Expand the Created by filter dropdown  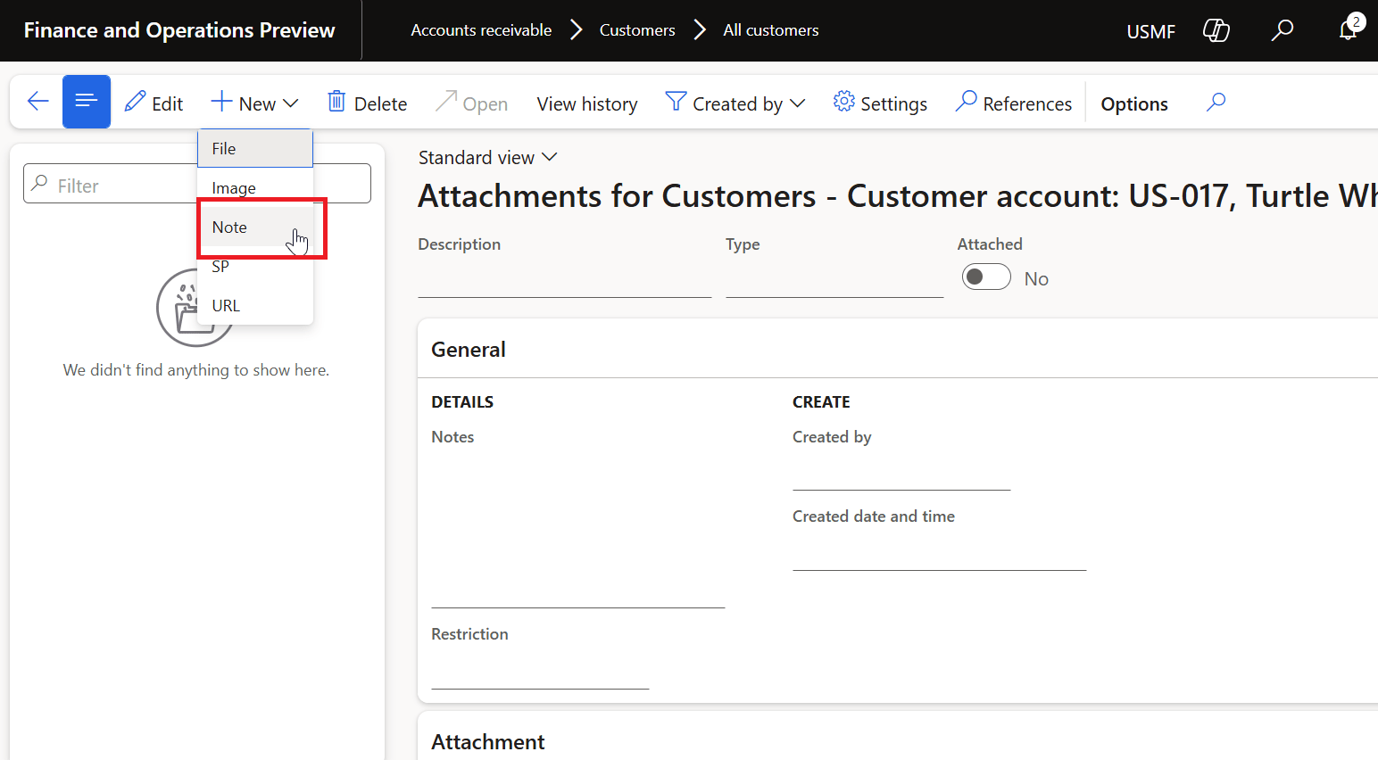click(x=735, y=103)
